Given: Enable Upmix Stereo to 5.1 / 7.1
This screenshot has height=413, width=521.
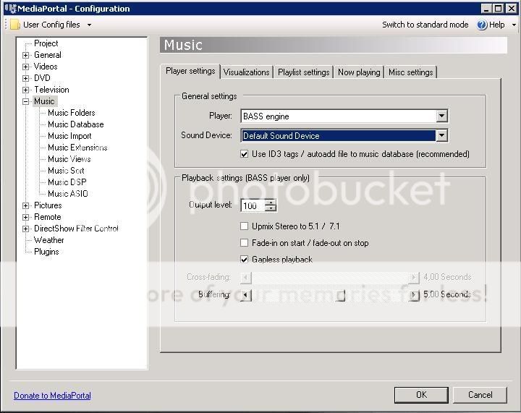Looking at the screenshot, I should pyautogui.click(x=245, y=226).
